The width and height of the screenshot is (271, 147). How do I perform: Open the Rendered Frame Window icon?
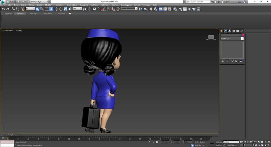tap(185, 9)
